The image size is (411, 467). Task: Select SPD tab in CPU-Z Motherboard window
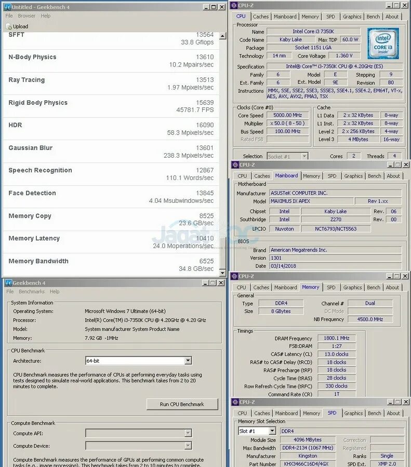tap(332, 176)
